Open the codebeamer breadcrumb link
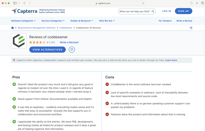 click(66, 28)
